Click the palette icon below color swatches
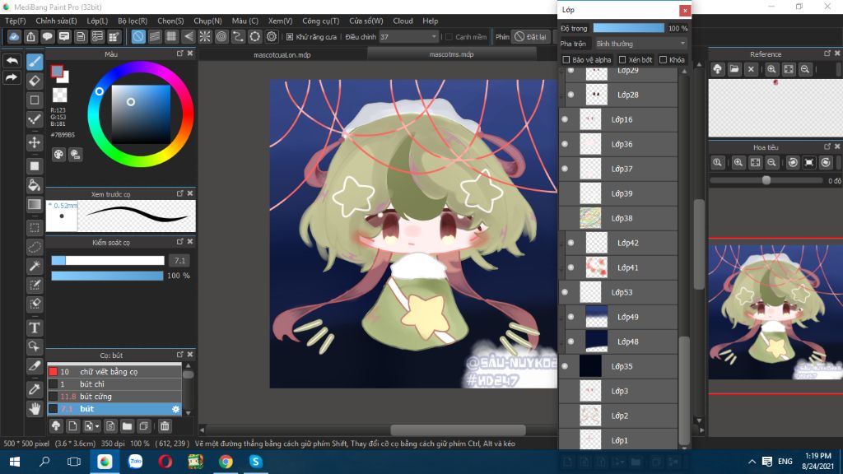Viewport: 843px width, 474px height. [58, 155]
